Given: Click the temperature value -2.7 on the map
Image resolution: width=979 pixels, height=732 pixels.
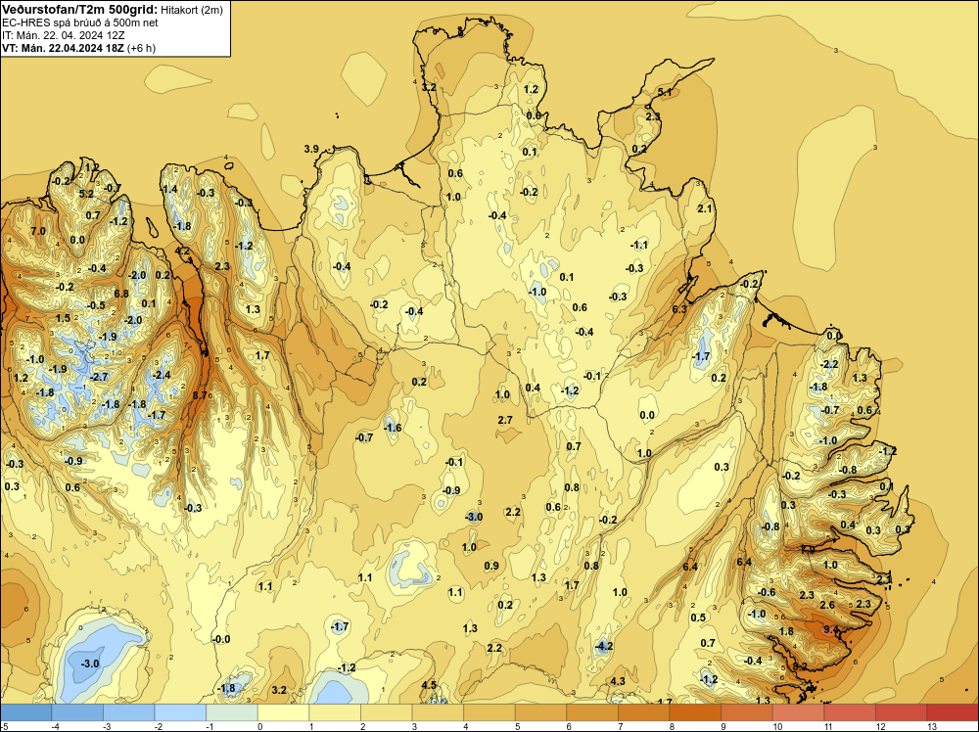Looking at the screenshot, I should [x=99, y=377].
